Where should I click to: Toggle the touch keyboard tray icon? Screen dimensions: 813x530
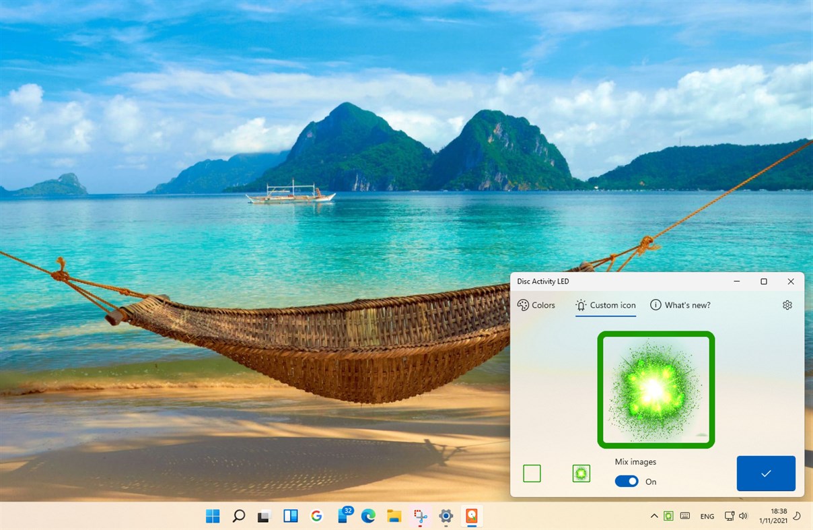click(684, 515)
